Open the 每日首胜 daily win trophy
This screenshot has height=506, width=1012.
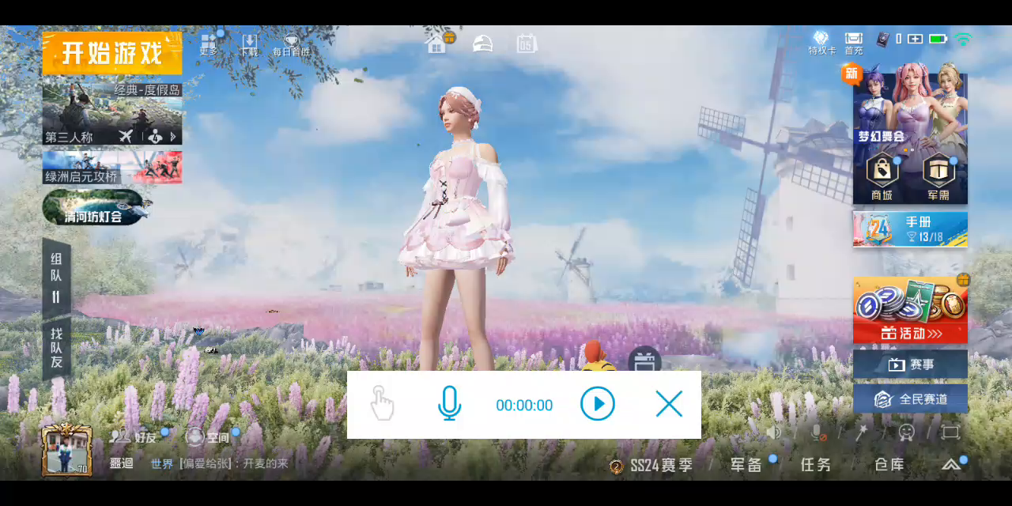[291, 43]
